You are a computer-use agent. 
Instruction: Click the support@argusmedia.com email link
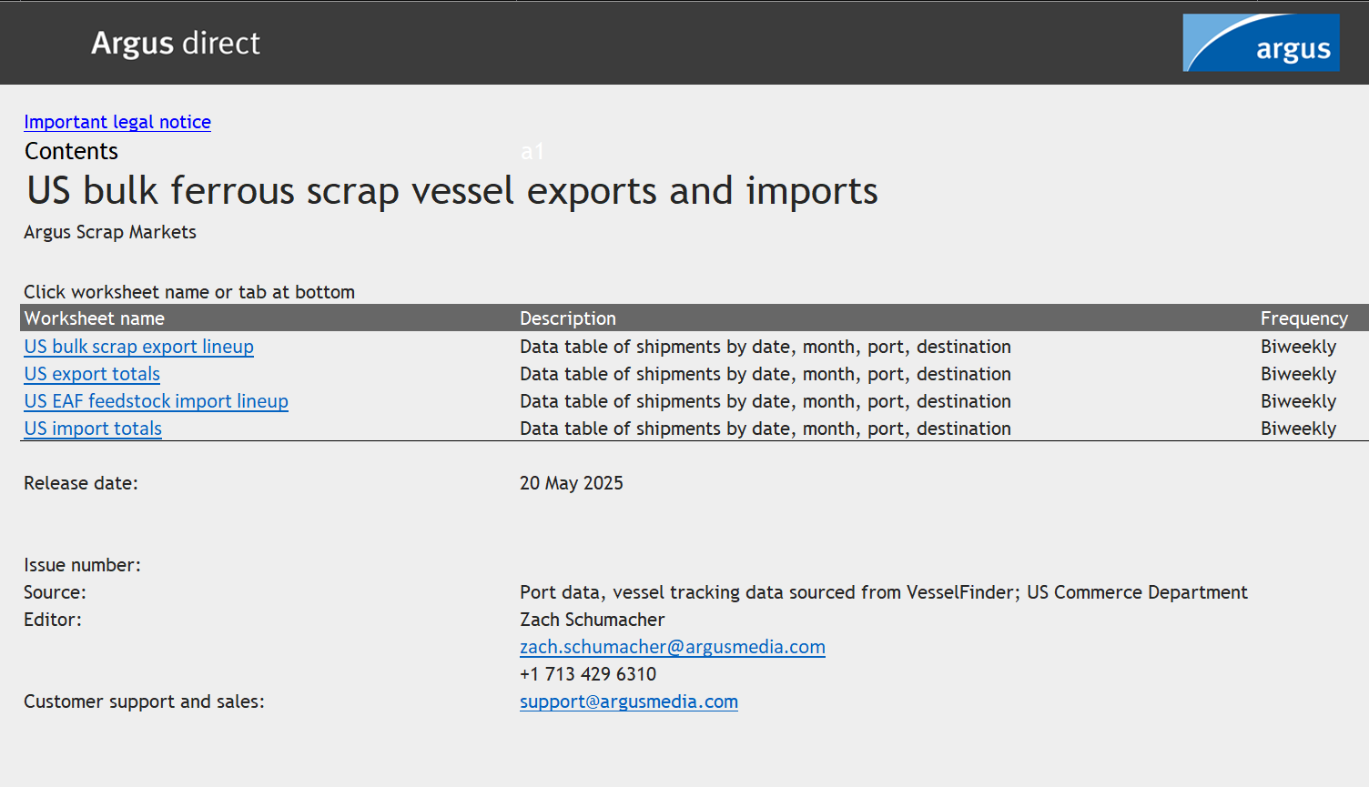(628, 701)
